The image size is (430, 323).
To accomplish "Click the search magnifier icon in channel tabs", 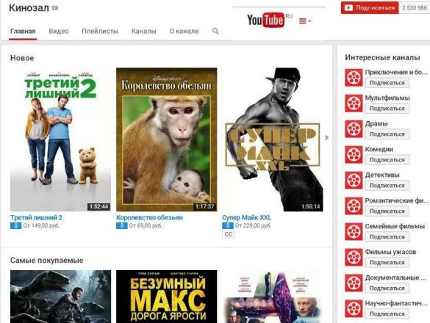I will pyautogui.click(x=215, y=31).
